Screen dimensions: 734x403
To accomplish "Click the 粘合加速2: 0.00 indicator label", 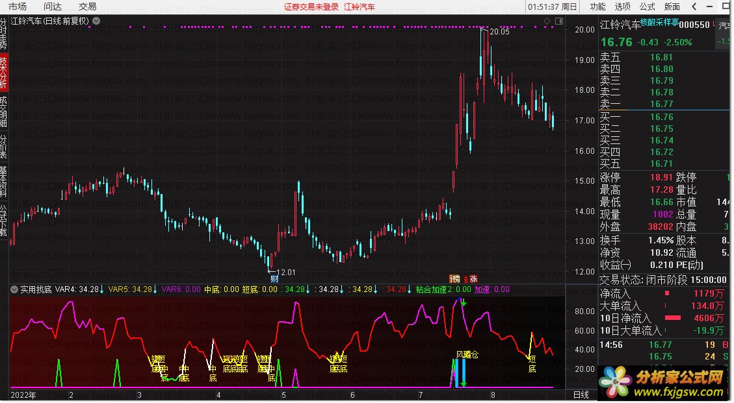I will (443, 290).
